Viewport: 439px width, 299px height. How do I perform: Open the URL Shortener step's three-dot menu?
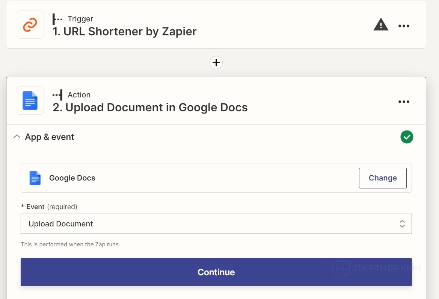point(404,26)
